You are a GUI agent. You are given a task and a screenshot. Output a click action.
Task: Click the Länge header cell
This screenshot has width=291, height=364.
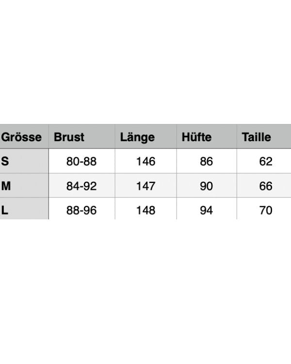(x=137, y=137)
